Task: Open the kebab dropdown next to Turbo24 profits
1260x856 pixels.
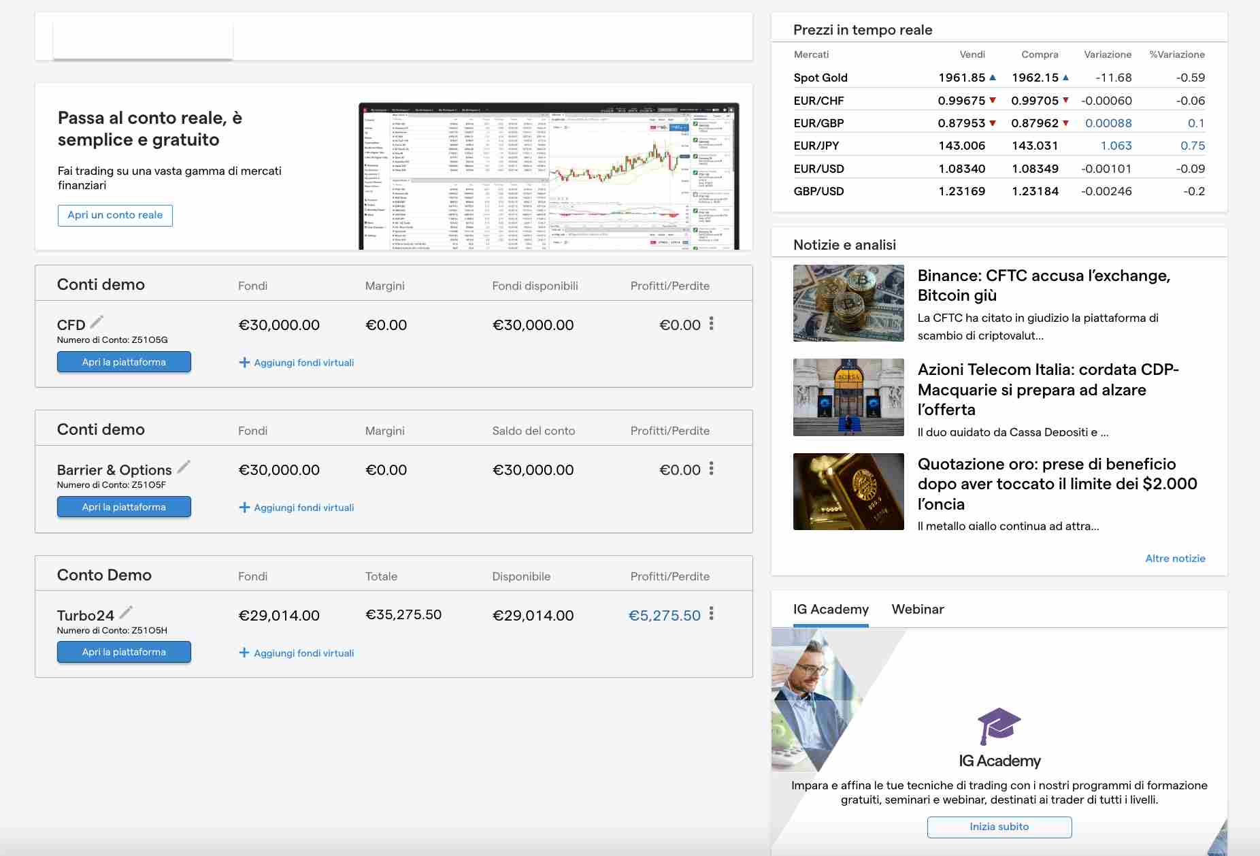Action: (712, 614)
